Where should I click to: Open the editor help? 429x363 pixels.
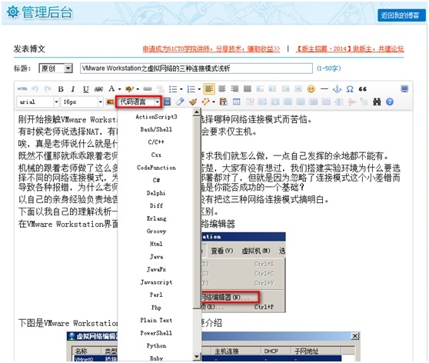point(390,102)
